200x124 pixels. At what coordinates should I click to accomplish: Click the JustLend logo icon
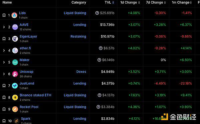(x=15, y=85)
